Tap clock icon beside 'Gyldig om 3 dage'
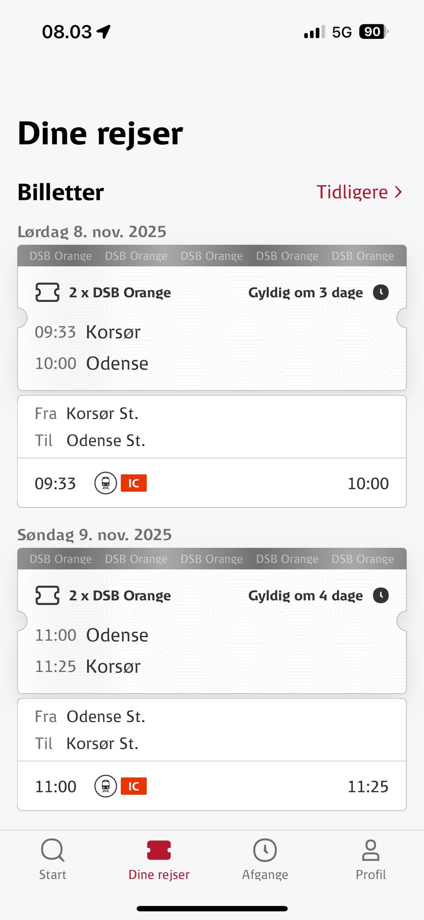Image resolution: width=424 pixels, height=920 pixels. (x=381, y=292)
